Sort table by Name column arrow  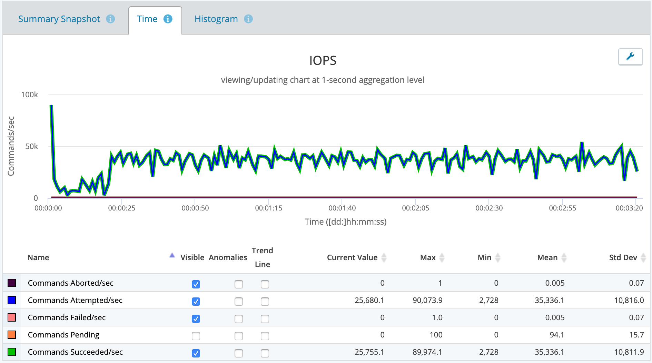tap(172, 255)
